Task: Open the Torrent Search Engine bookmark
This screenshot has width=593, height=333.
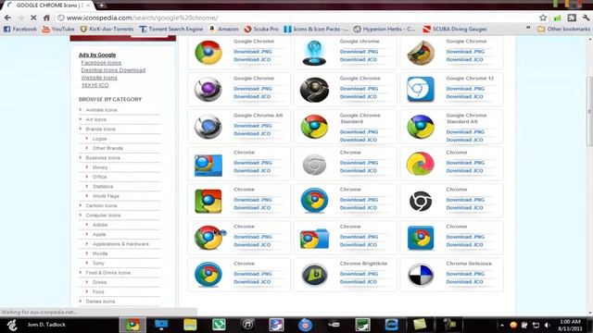Action: click(x=170, y=29)
